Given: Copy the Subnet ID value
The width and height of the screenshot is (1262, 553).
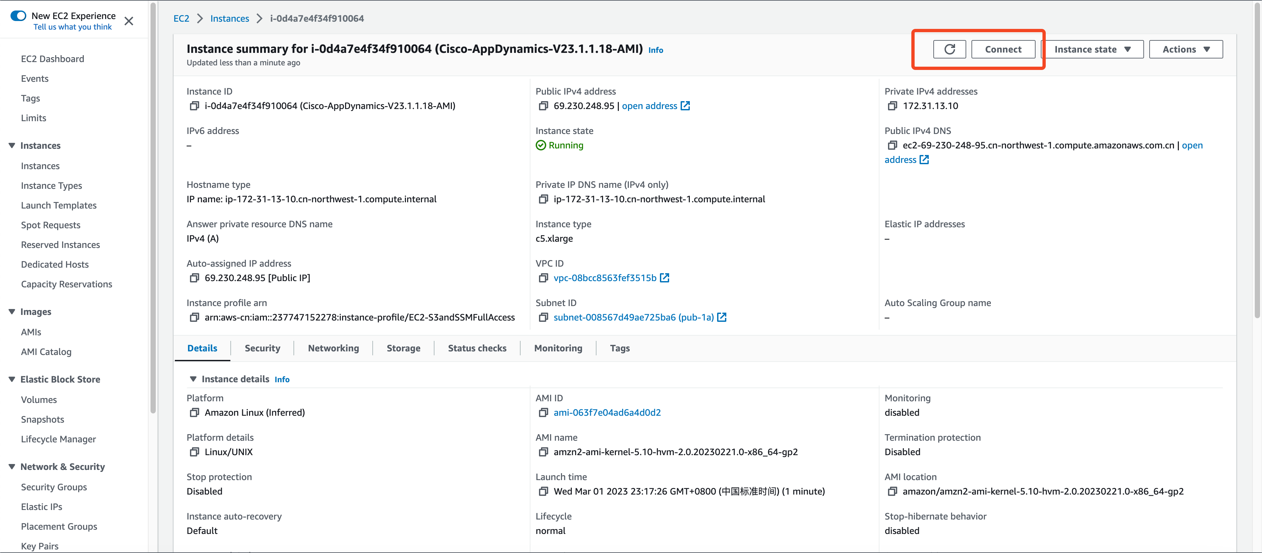Looking at the screenshot, I should [x=543, y=317].
